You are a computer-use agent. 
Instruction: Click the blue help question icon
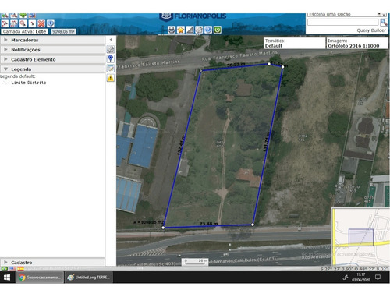pyautogui.click(x=208, y=30)
